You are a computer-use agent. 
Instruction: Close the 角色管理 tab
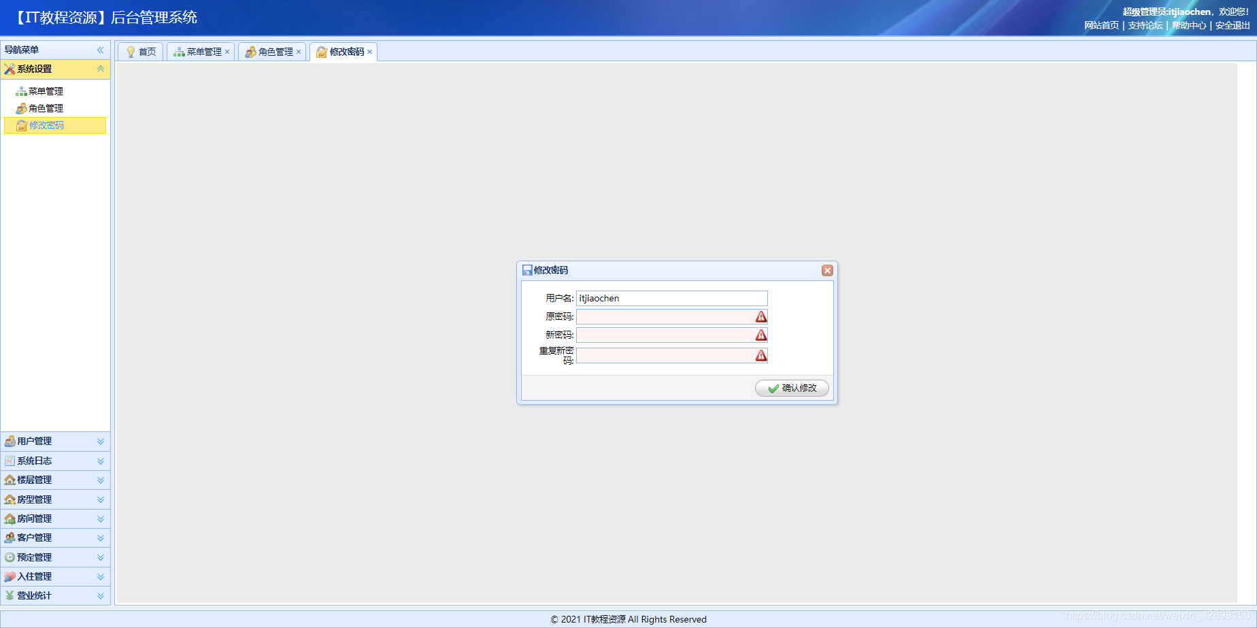point(299,52)
